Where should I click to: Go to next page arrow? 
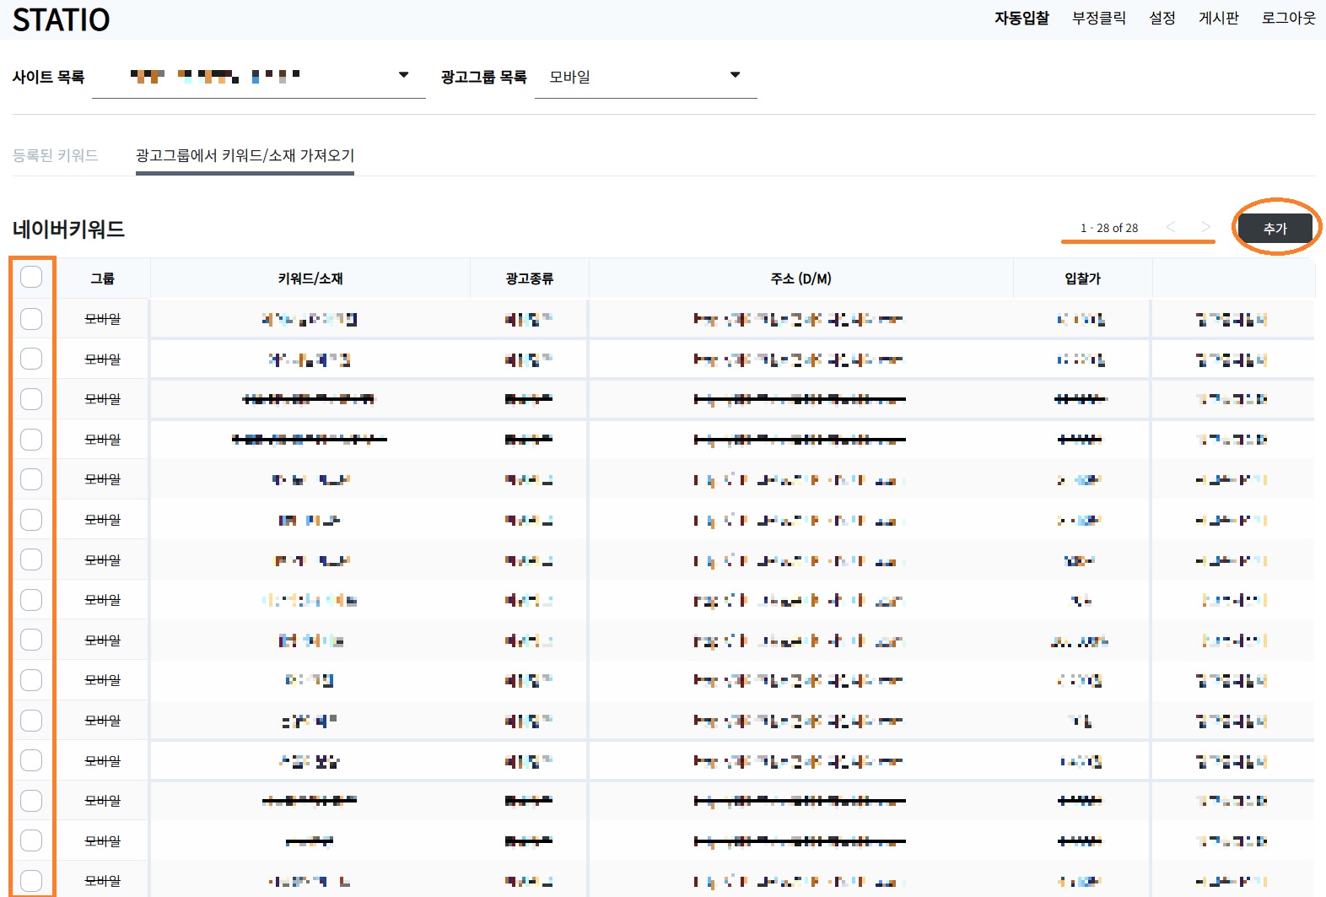(1205, 227)
